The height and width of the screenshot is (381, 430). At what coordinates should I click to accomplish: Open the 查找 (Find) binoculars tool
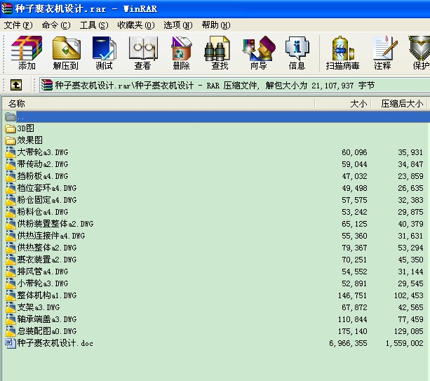pos(220,53)
